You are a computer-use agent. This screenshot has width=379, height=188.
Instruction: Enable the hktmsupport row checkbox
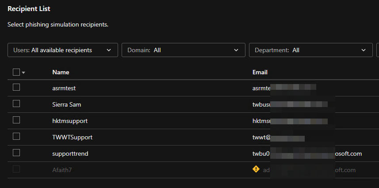point(16,120)
